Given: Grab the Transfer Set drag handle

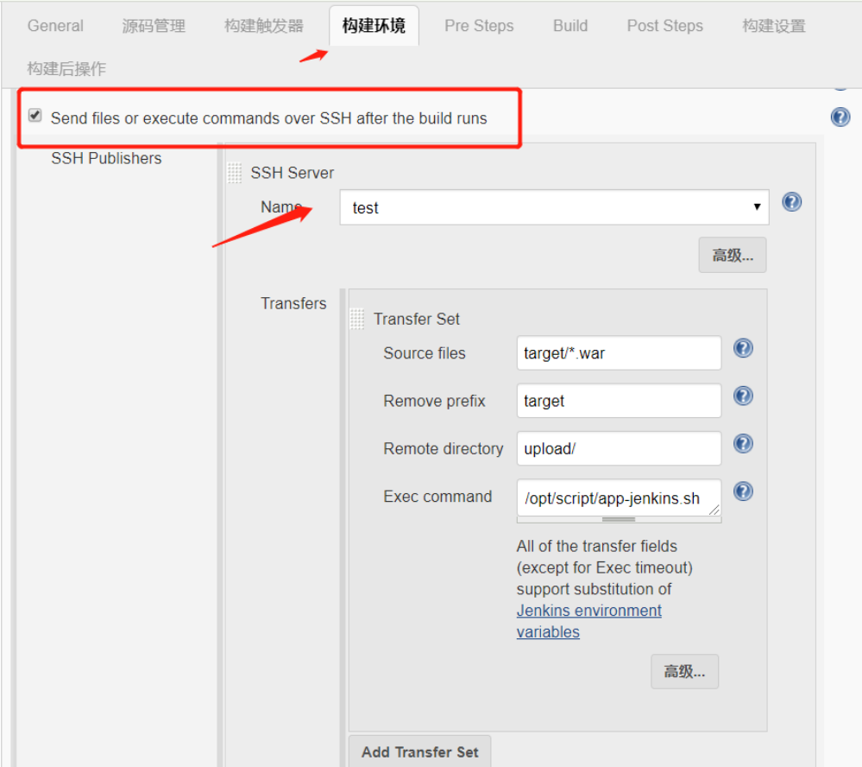Looking at the screenshot, I should tap(357, 319).
